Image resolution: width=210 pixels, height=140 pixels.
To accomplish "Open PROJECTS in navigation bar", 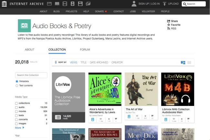I will (x=71, y=11).
